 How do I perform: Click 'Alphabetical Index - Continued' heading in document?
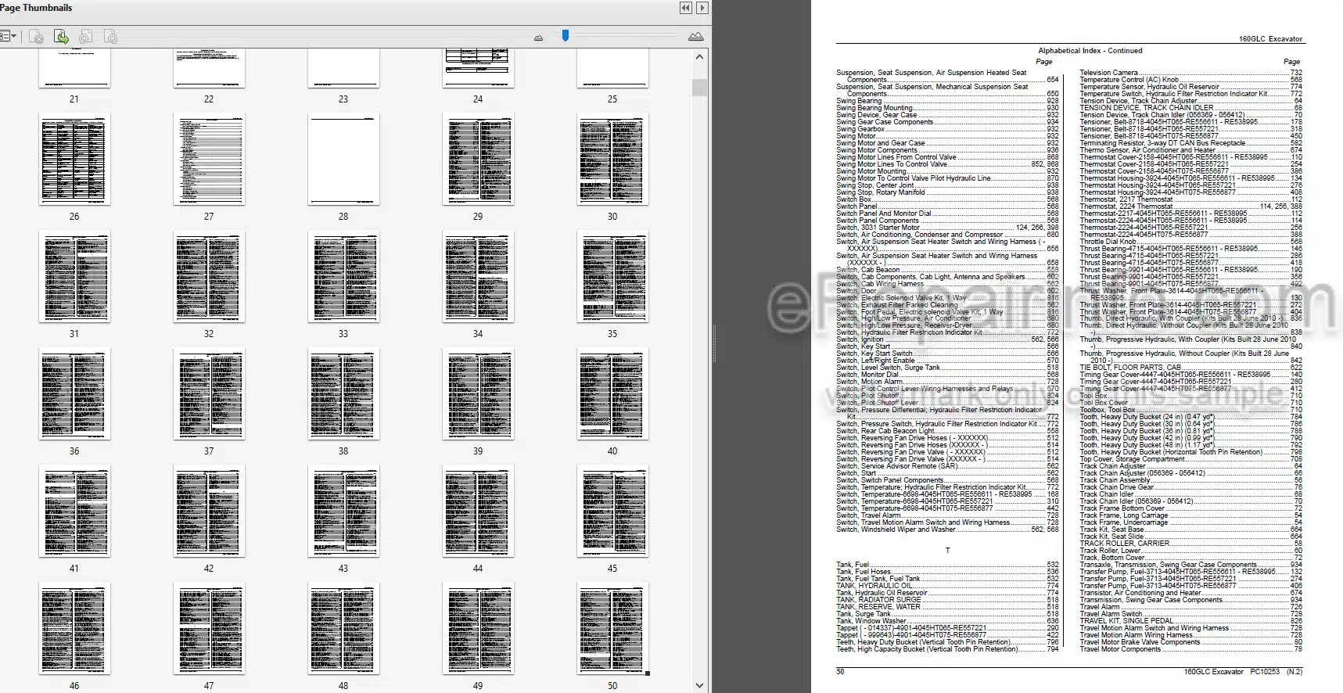coord(1090,51)
